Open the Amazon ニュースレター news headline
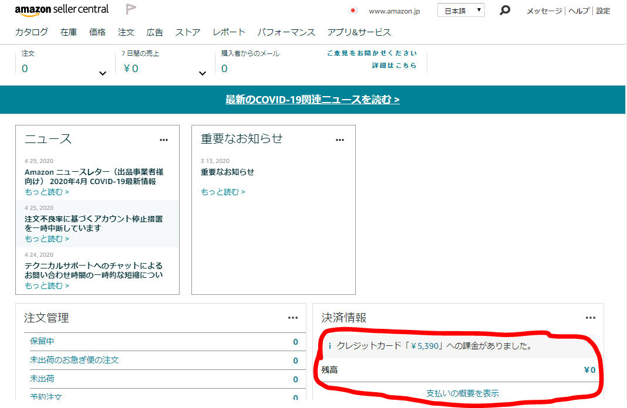 coord(94,176)
